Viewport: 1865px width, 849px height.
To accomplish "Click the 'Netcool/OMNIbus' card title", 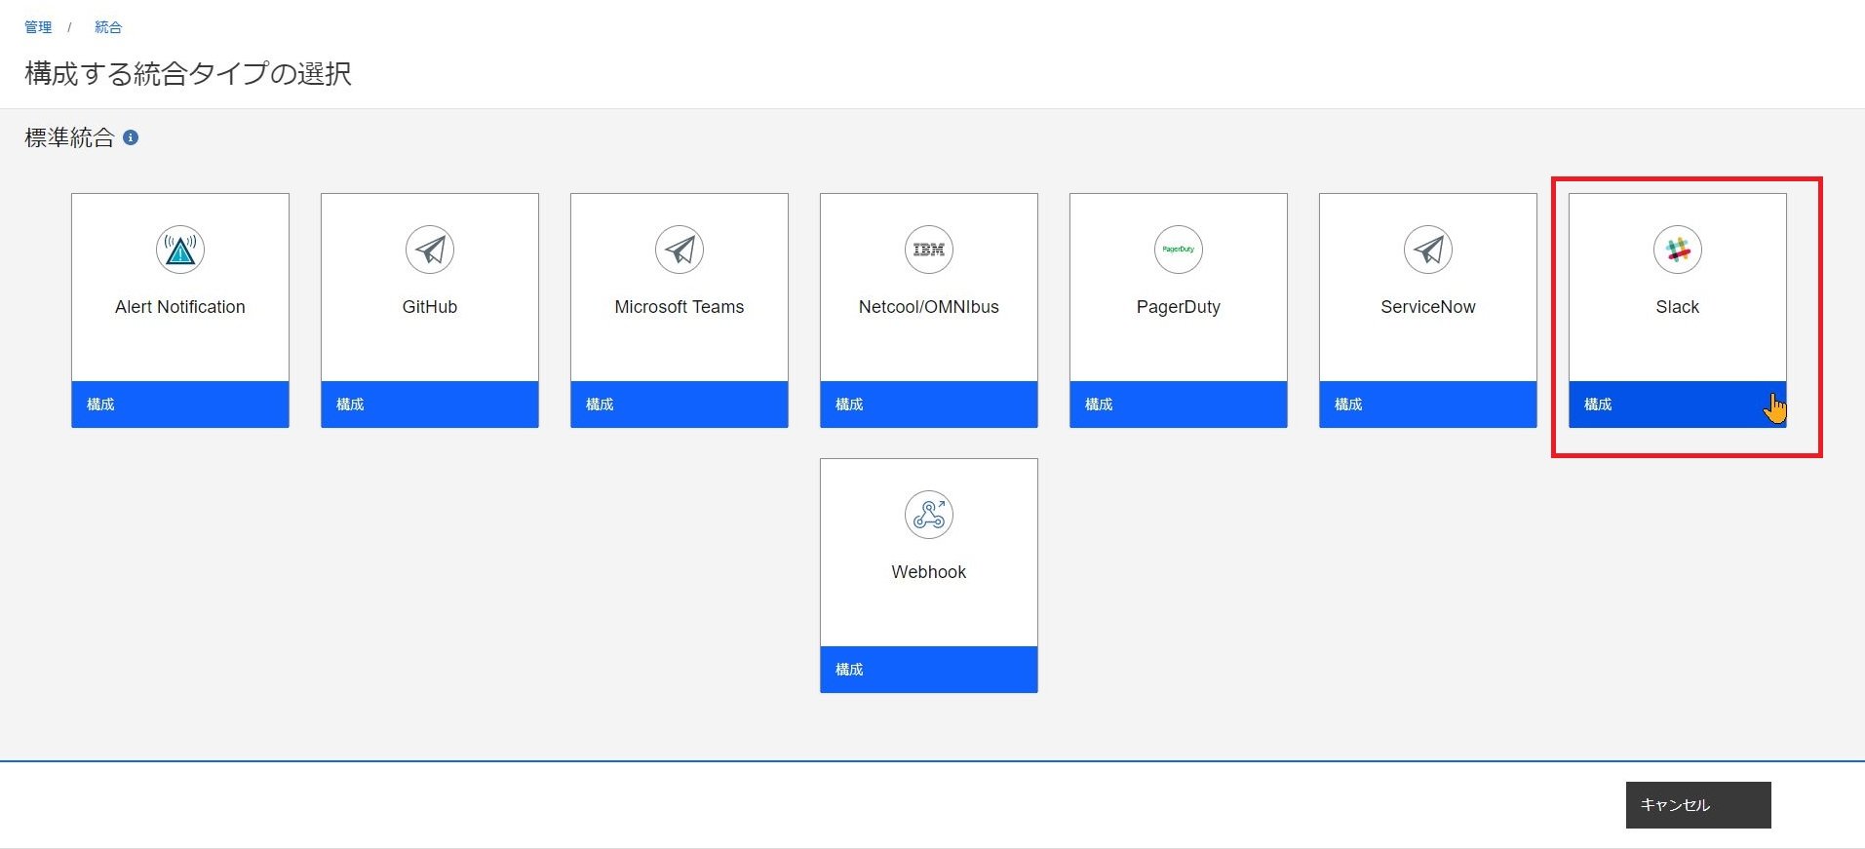I will [x=929, y=307].
